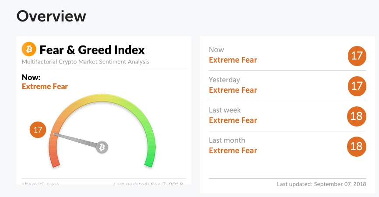
Task: Click the Last updated September 07, 2018 text
Action: (322, 184)
